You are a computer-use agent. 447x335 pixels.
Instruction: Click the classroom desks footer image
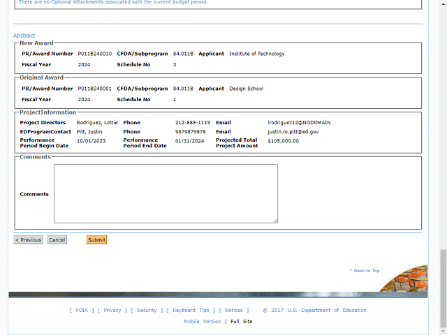pos(405,279)
